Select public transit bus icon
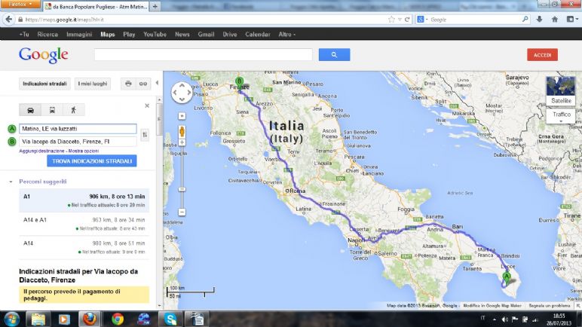The image size is (582, 327). tap(52, 110)
